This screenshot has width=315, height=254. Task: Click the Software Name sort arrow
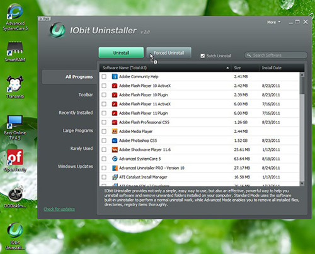pyautogui.click(x=227, y=68)
